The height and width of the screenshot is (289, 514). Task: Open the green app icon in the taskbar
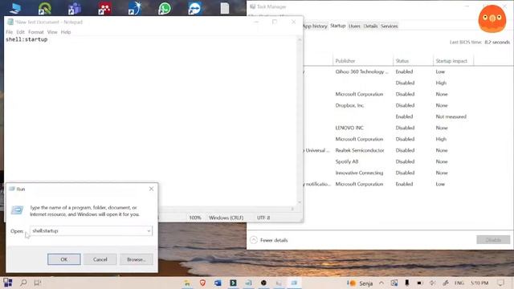pos(233,283)
